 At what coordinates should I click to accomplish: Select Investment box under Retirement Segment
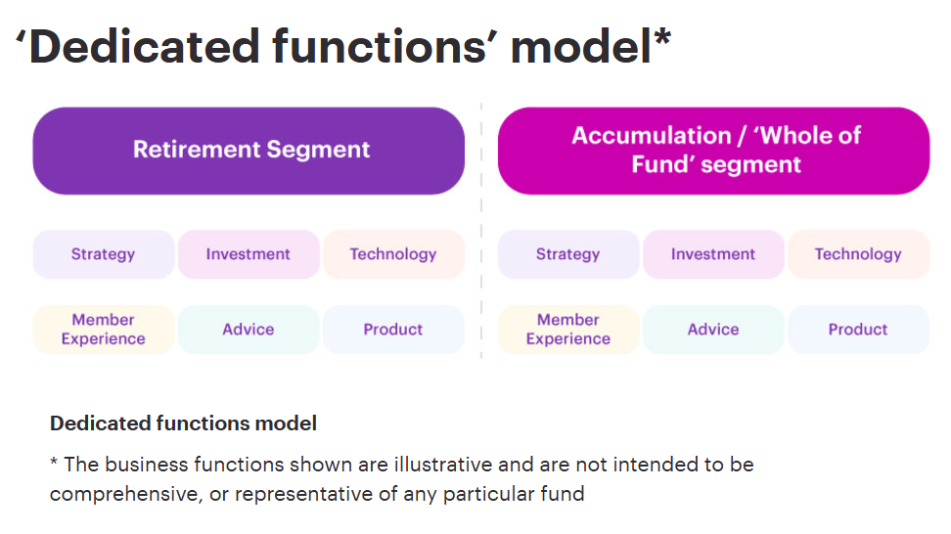tap(248, 254)
